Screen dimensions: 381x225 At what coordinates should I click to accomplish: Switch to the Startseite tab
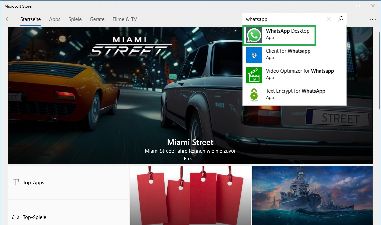(31, 19)
